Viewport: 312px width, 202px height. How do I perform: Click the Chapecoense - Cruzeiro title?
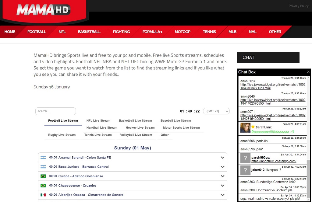click(77, 186)
